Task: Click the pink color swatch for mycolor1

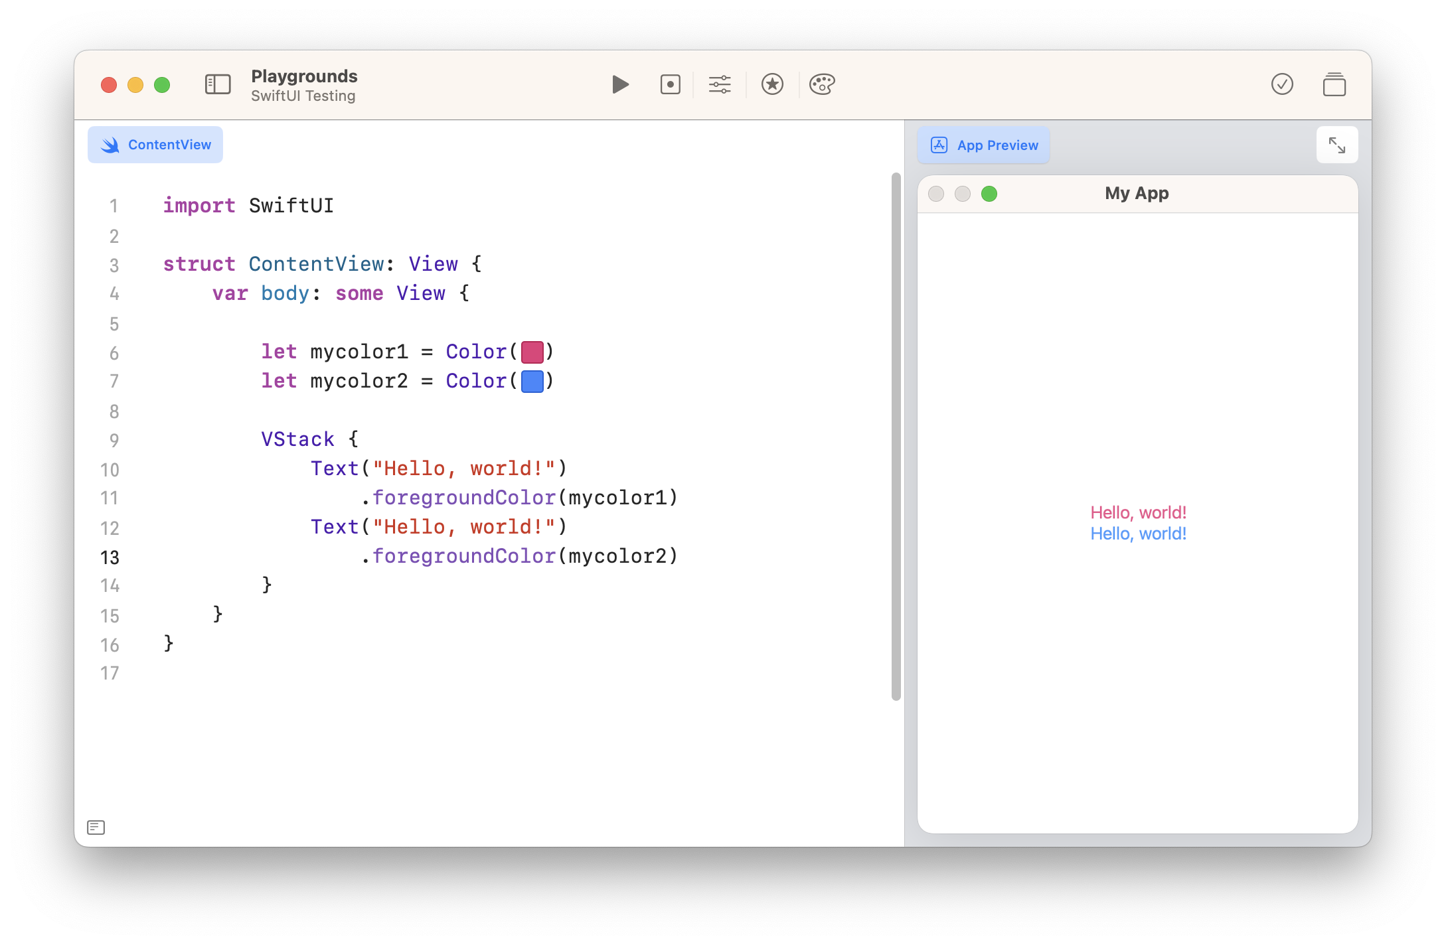Action: (x=532, y=352)
